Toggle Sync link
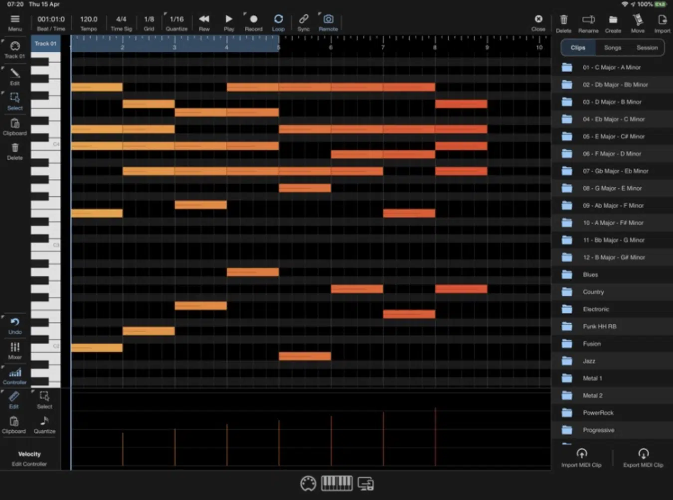 pos(304,23)
